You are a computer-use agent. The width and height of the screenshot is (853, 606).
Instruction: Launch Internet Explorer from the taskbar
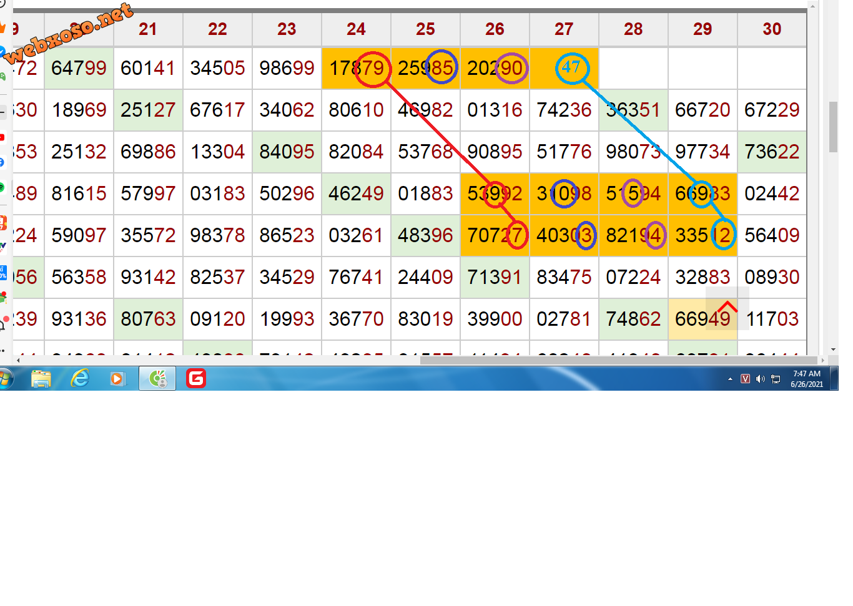pyautogui.click(x=80, y=378)
